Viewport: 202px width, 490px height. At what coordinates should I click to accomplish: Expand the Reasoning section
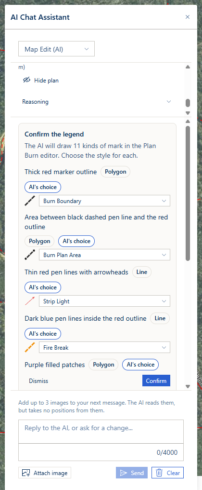(97, 102)
